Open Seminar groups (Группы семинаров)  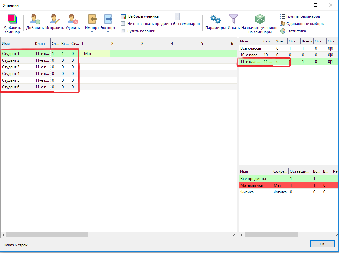pos(283,16)
